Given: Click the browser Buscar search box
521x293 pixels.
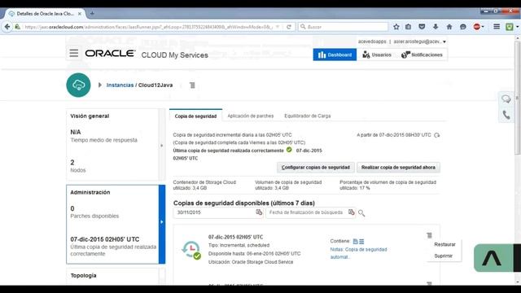Looking at the screenshot, I should coord(344,27).
